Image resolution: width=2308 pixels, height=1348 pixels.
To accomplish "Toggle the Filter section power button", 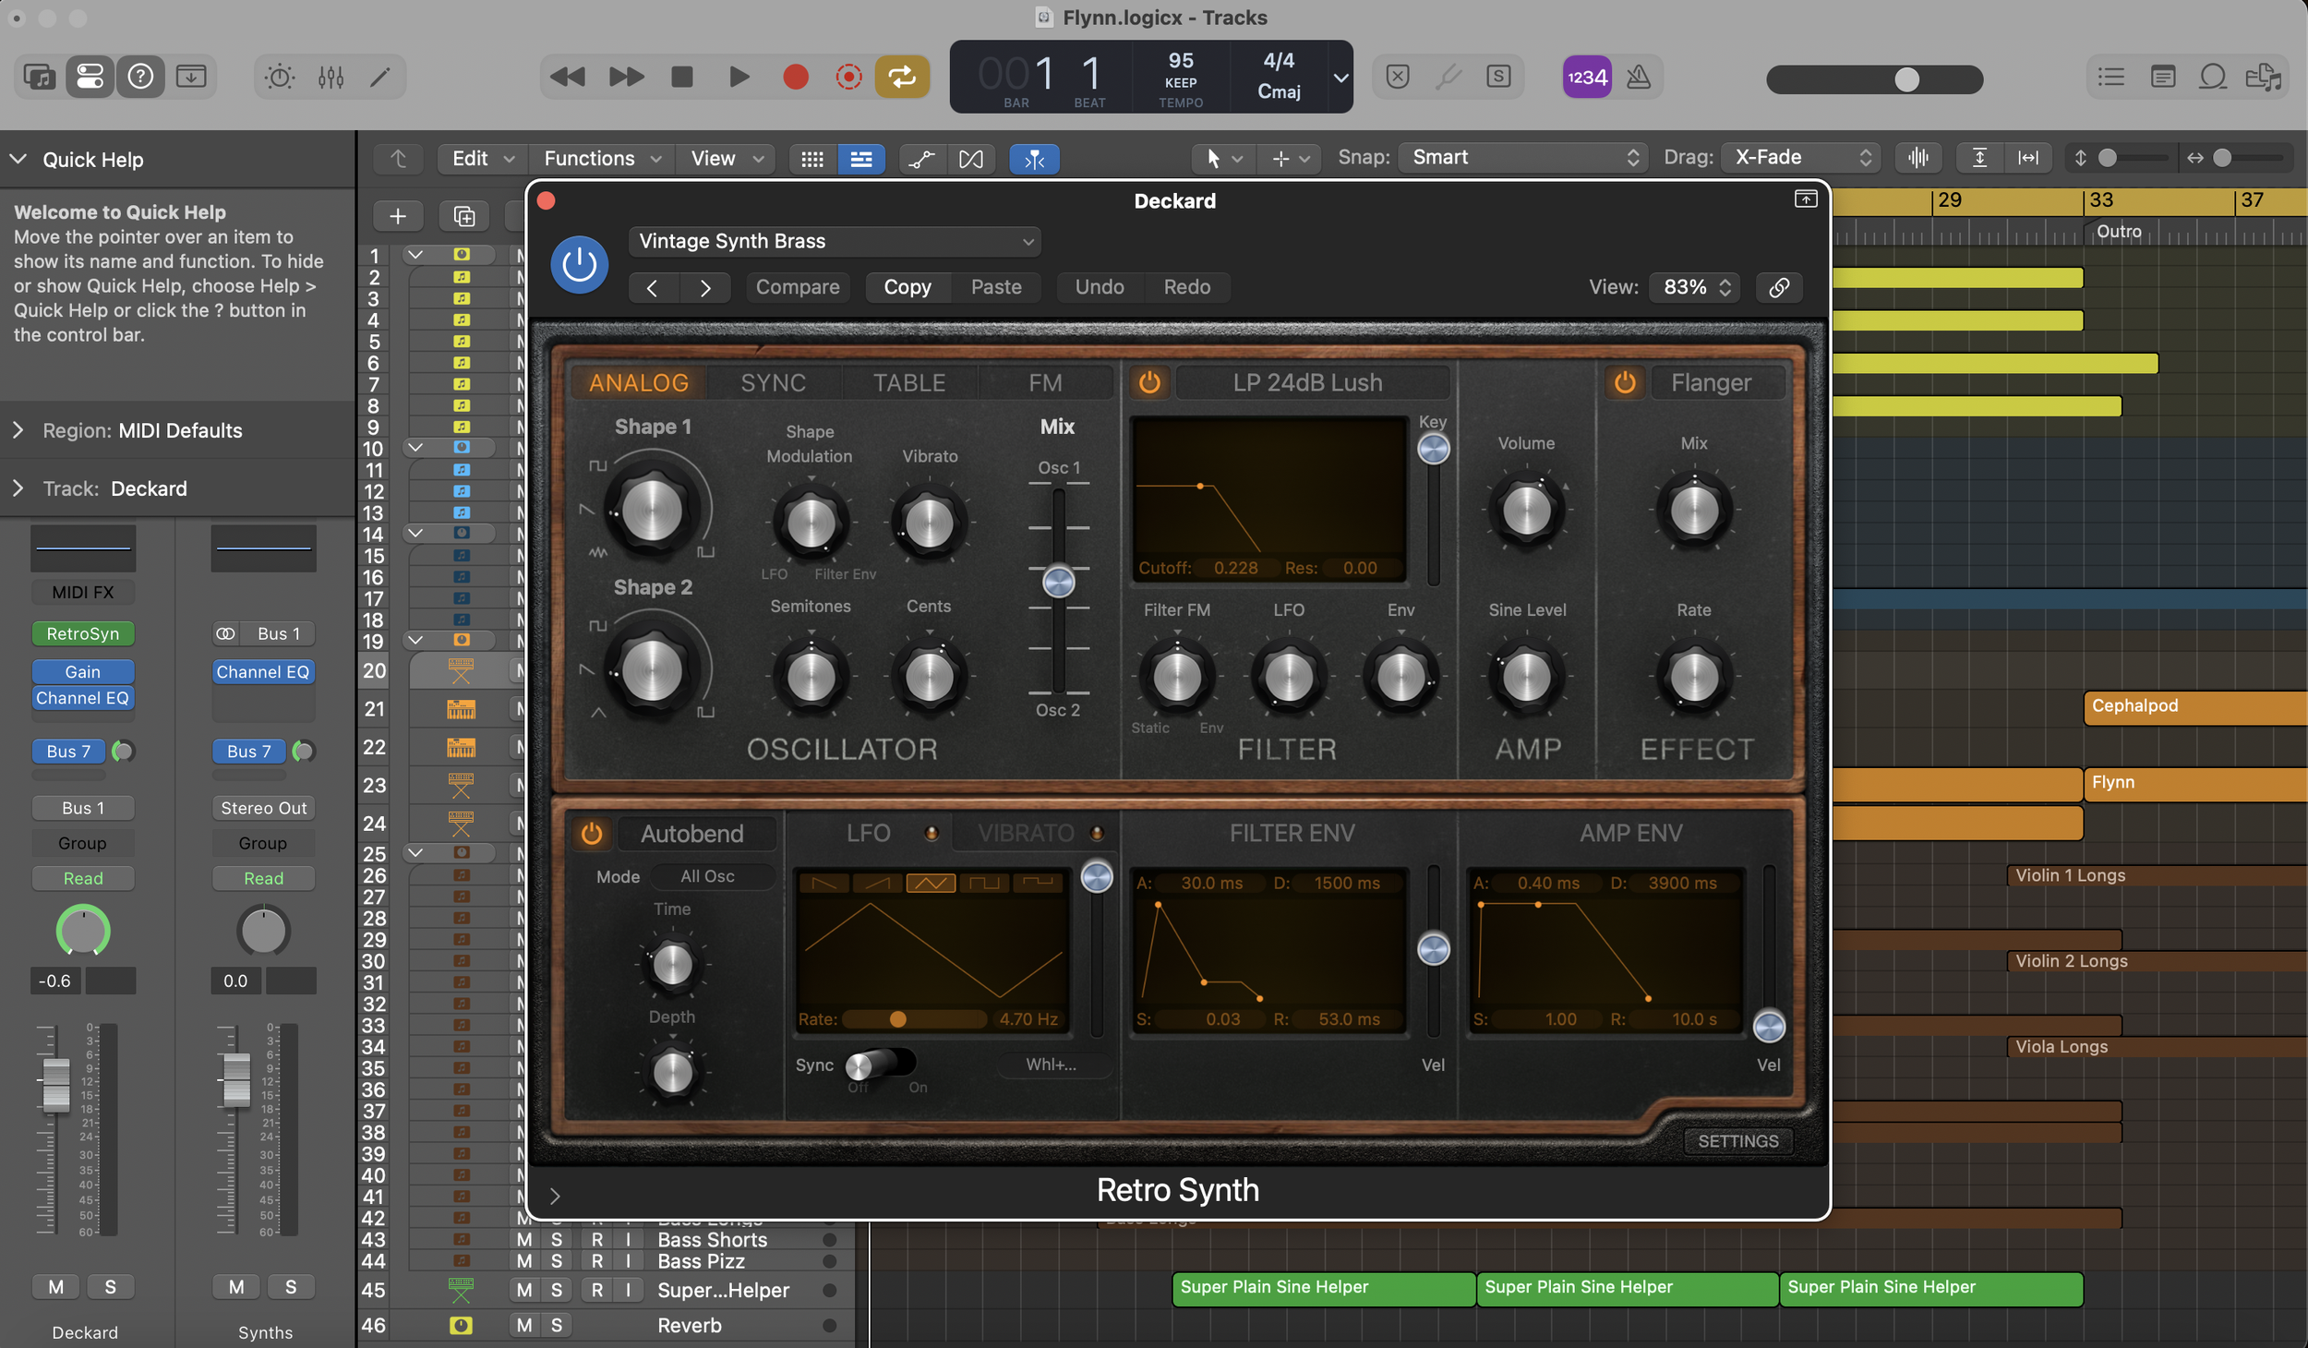I will 1149,382.
